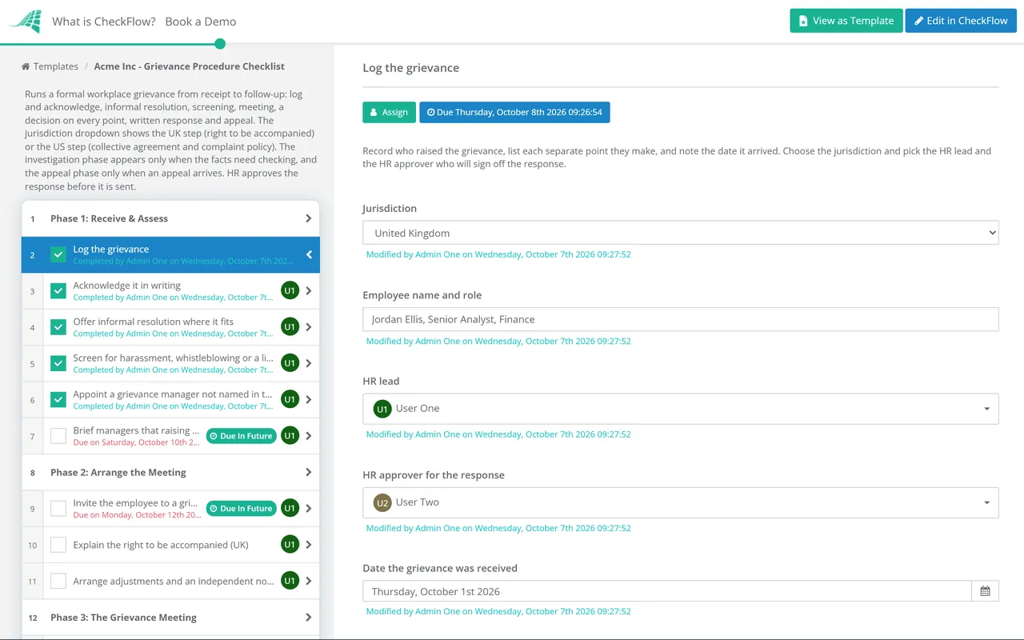This screenshot has width=1024, height=640.
Task: Click the Due Thursday, October 8th button
Action: [514, 112]
